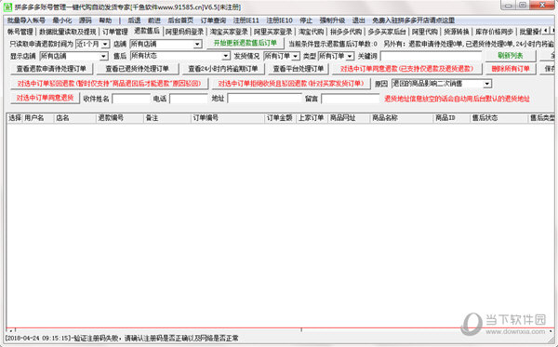Click 后退 in the menu bar
558x347 pixels.
pyautogui.click(x=134, y=20)
